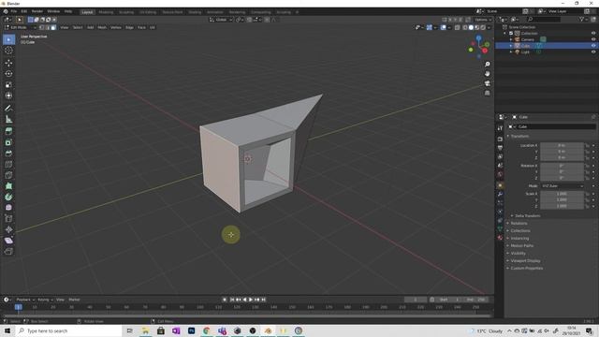
Task: Switch to the Sculpting workspace tab
Action: point(126,12)
